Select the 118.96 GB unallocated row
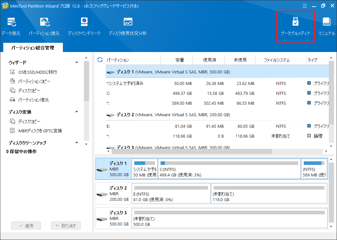Viewport: 337px width, 240px height. pyautogui.click(x=217, y=136)
